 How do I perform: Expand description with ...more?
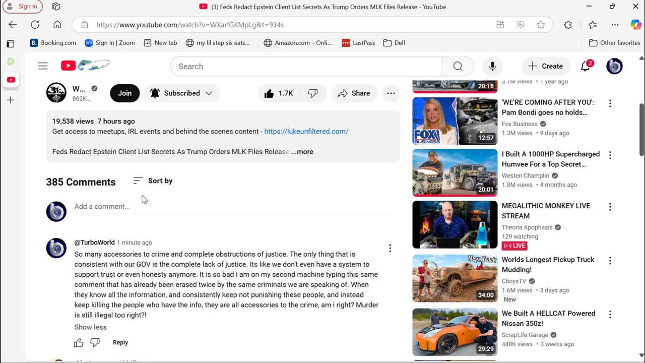click(x=302, y=152)
